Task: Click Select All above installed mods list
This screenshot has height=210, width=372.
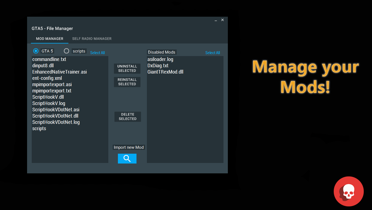Action: coord(97,53)
